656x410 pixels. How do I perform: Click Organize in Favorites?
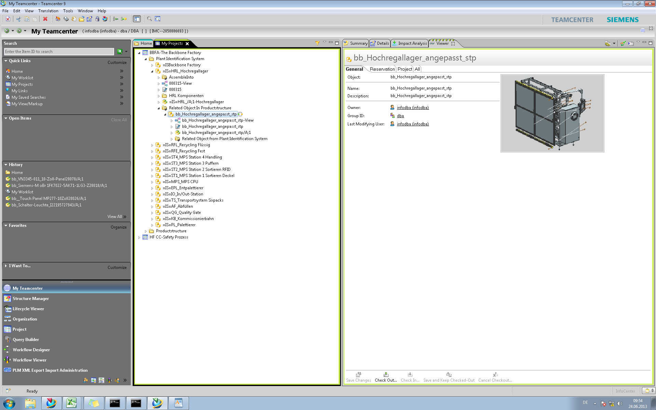[x=119, y=227]
